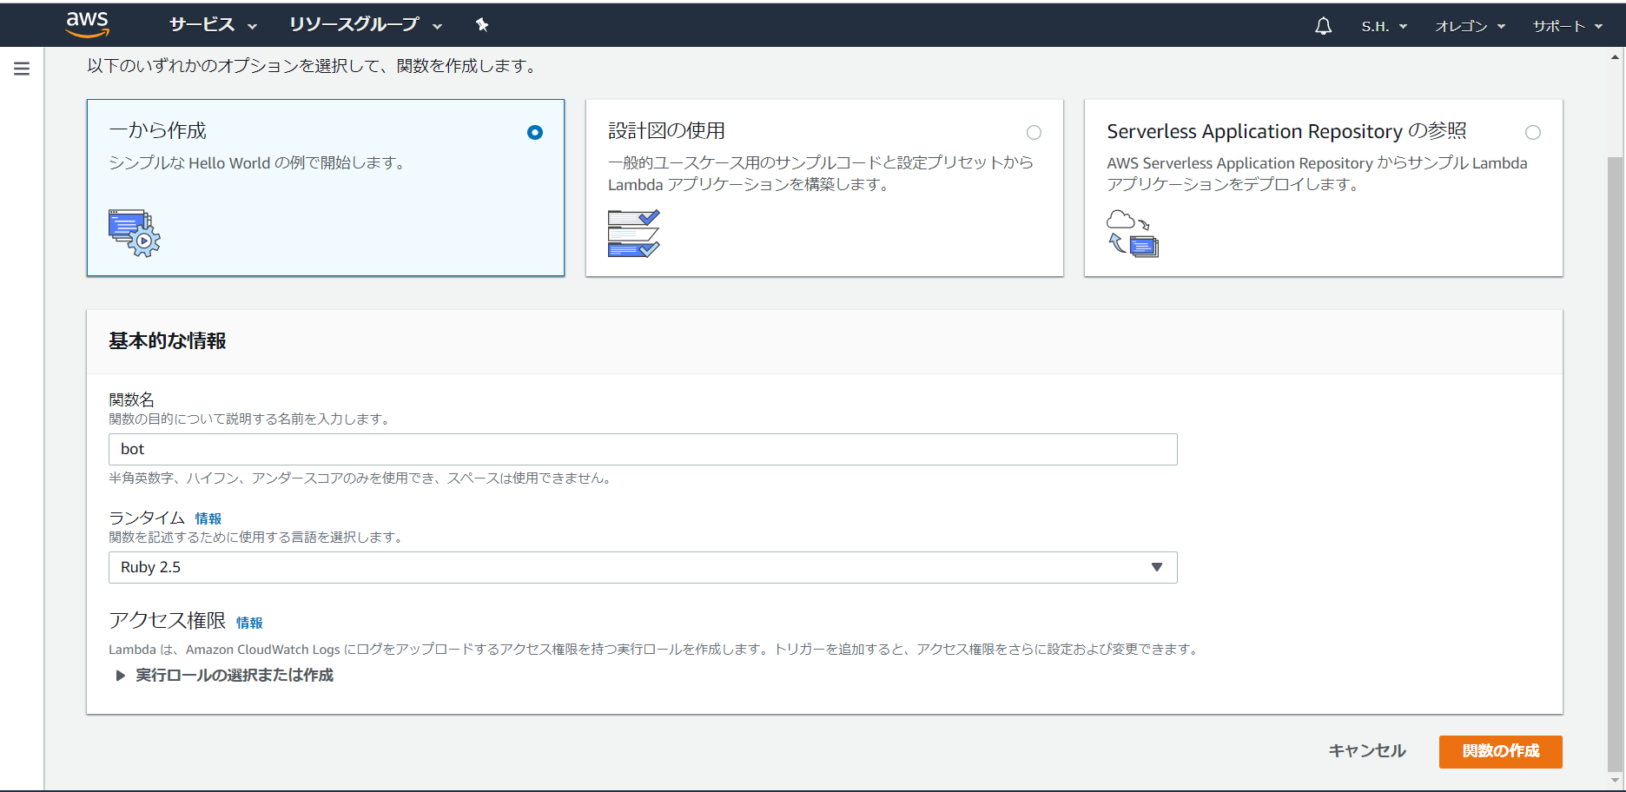
Task: Click the 設計図の使用 card title
Action: (666, 131)
